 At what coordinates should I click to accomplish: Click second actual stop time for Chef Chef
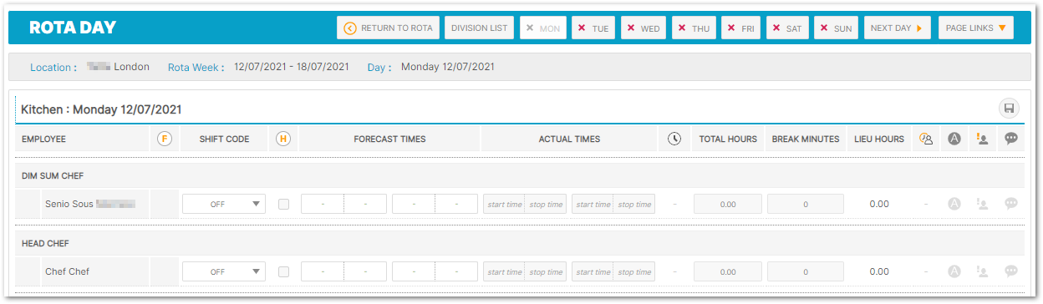(634, 272)
